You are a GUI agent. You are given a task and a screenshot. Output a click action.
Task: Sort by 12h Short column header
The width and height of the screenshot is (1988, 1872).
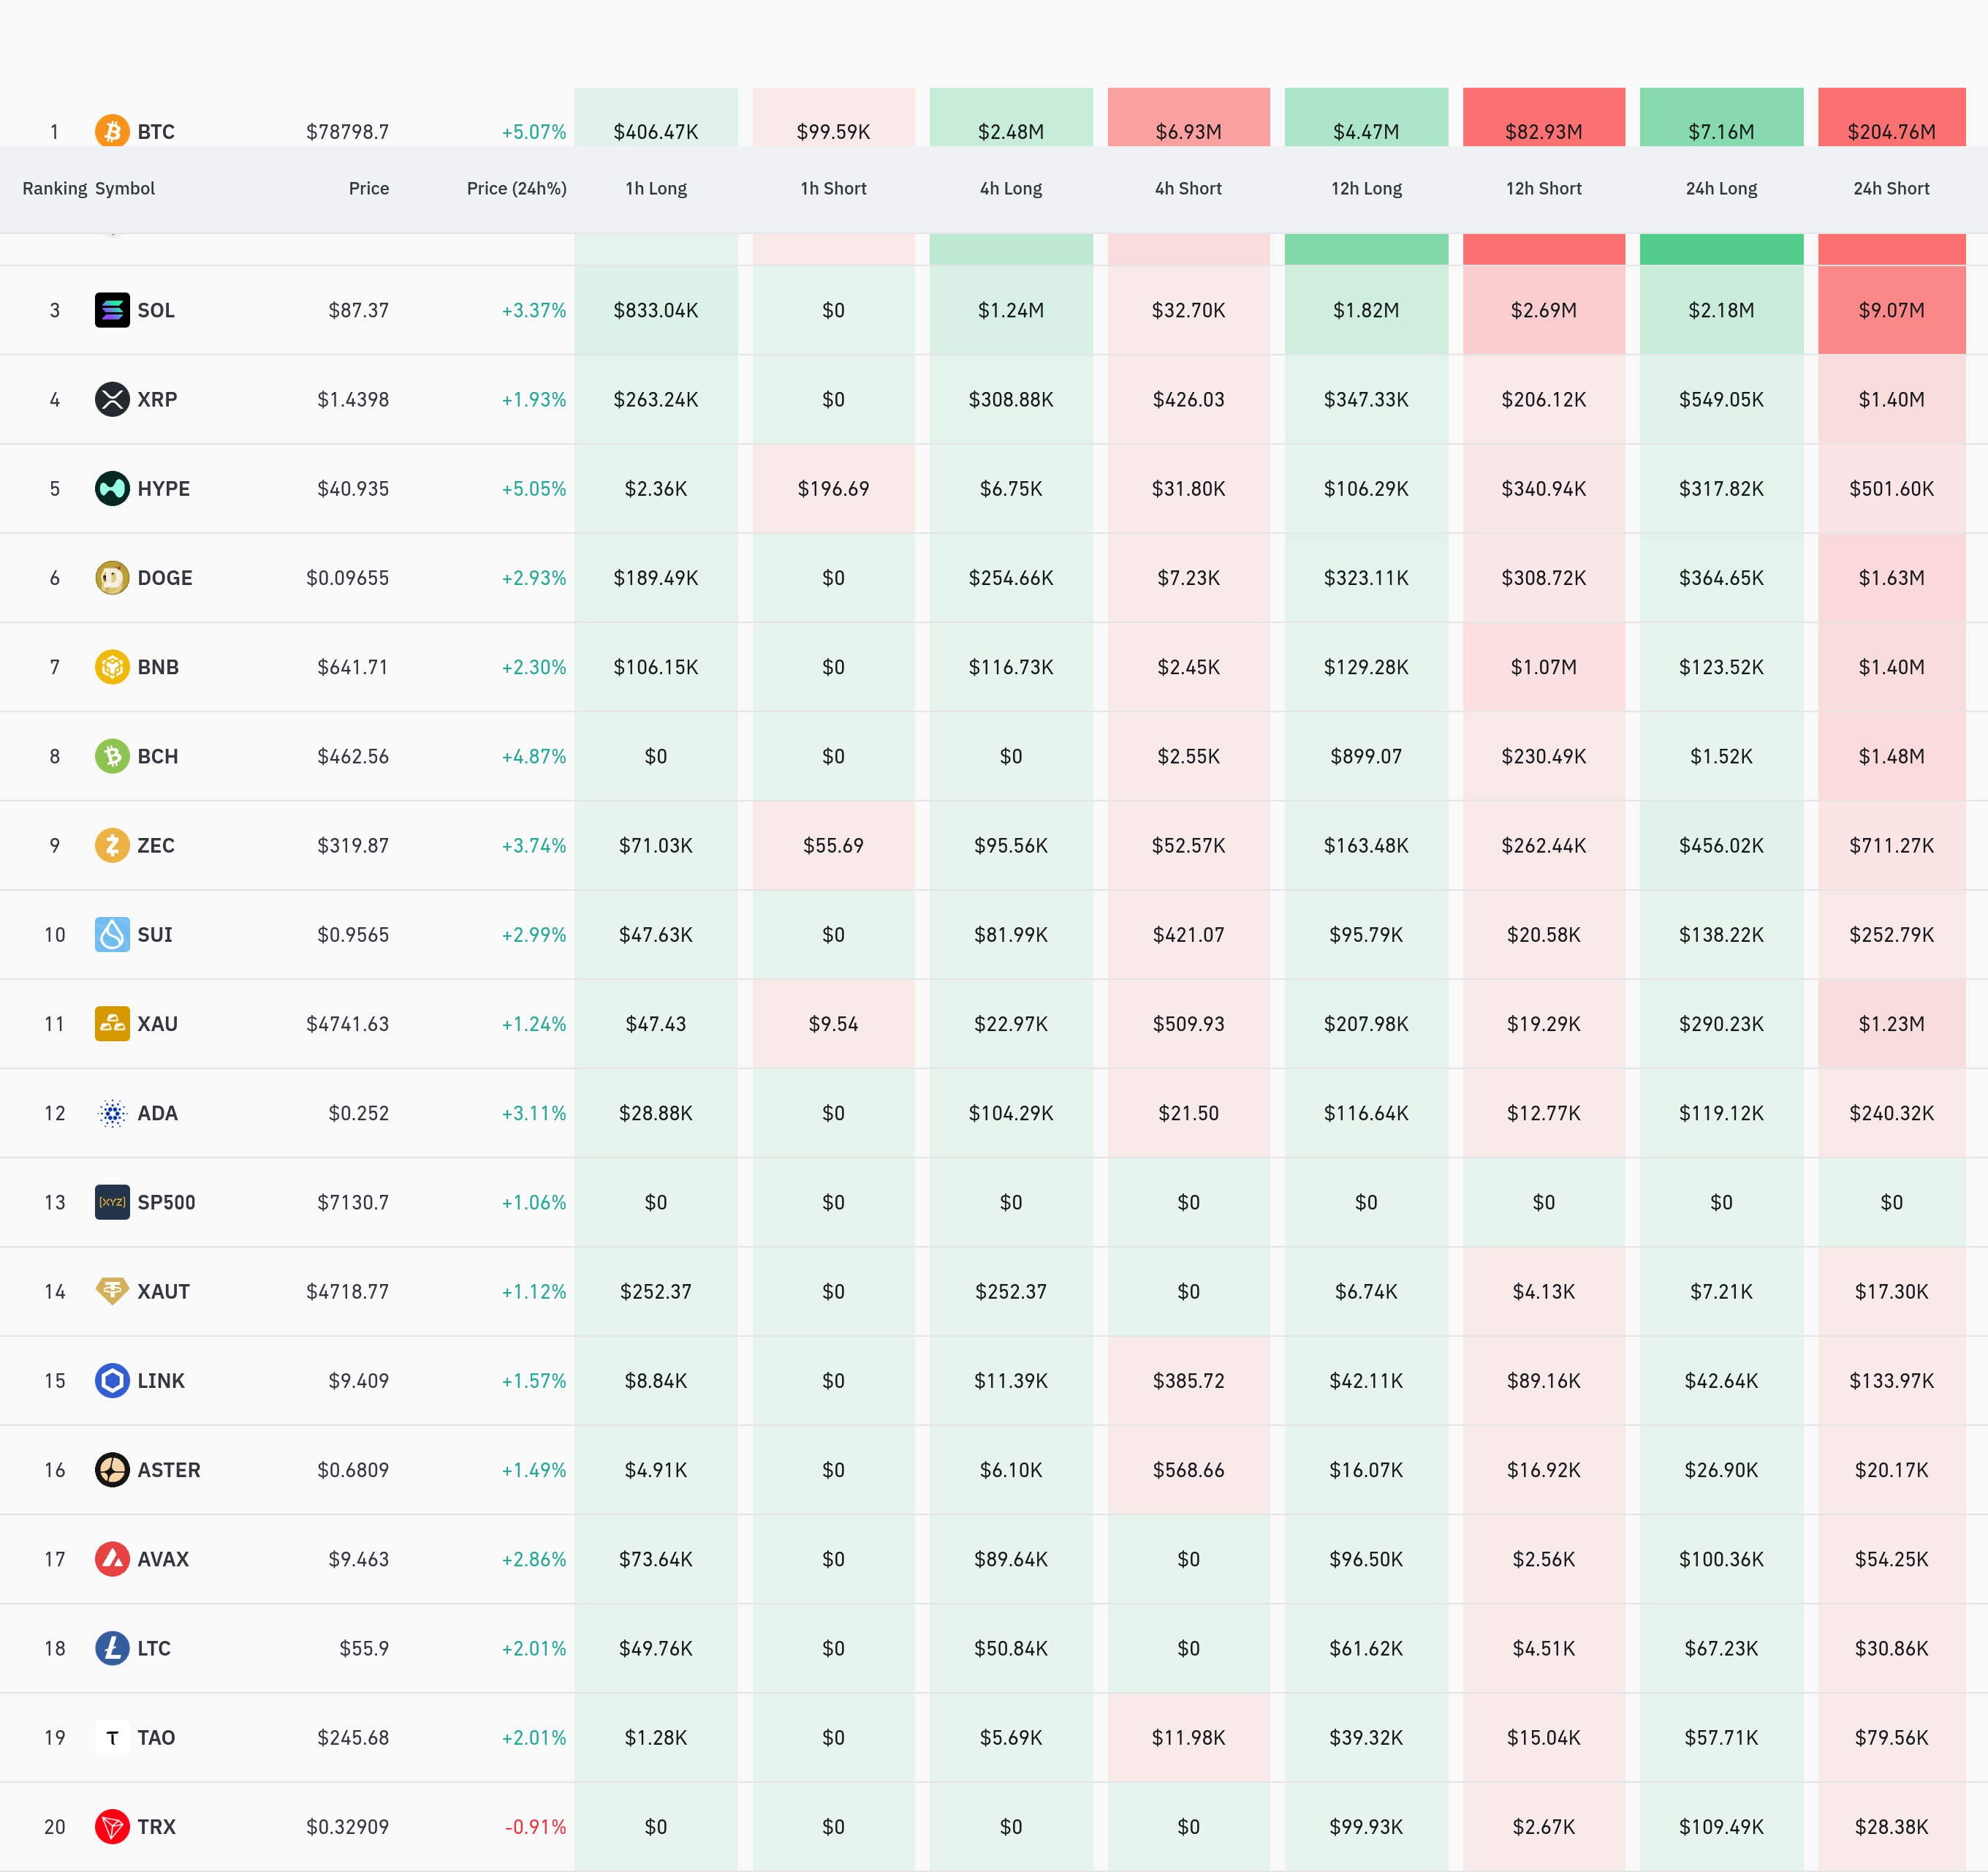tap(1543, 188)
